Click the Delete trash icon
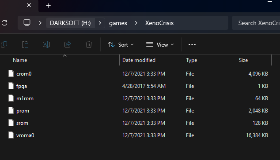The image size is (280, 160). [89, 44]
